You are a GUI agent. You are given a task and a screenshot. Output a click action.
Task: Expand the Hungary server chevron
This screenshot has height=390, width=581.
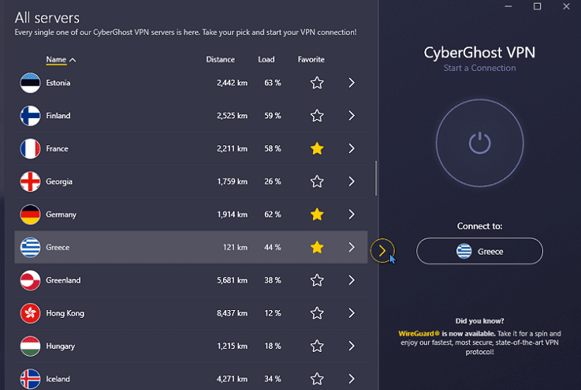coord(352,346)
